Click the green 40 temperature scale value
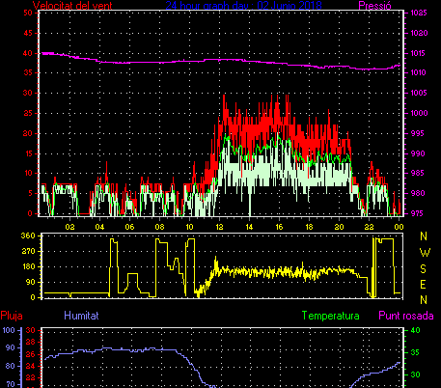Image resolution: width=441 pixels, height=388 pixels. coord(415,330)
